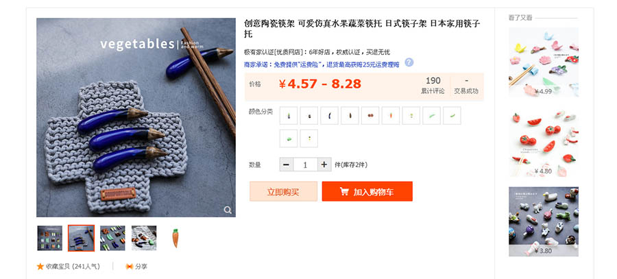Open recommended item priced ¥4.99
Screen dimensions: 617x279
(x=544, y=62)
